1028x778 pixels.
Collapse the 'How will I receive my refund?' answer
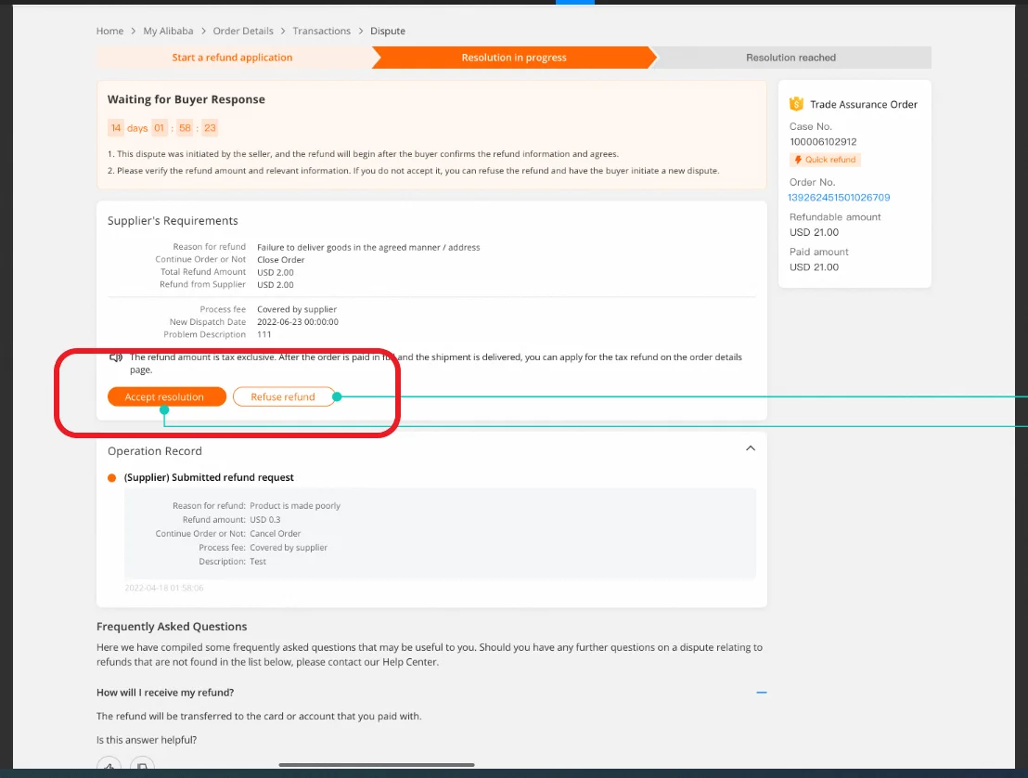(761, 692)
